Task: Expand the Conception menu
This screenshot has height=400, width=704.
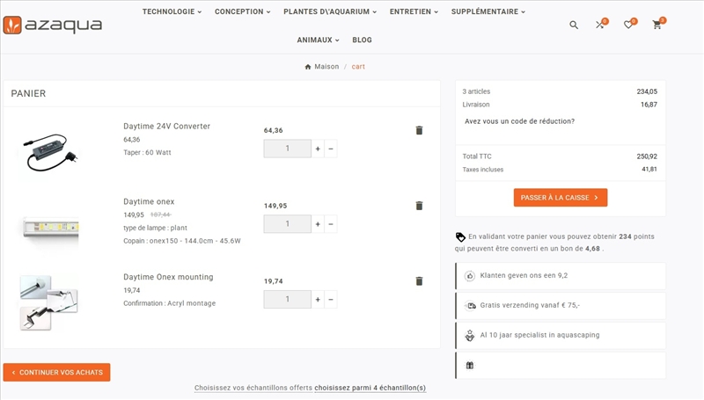Action: coord(243,11)
